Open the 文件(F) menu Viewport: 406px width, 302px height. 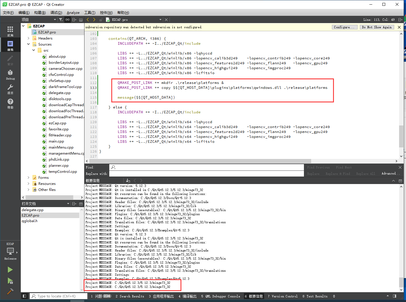pos(8,13)
